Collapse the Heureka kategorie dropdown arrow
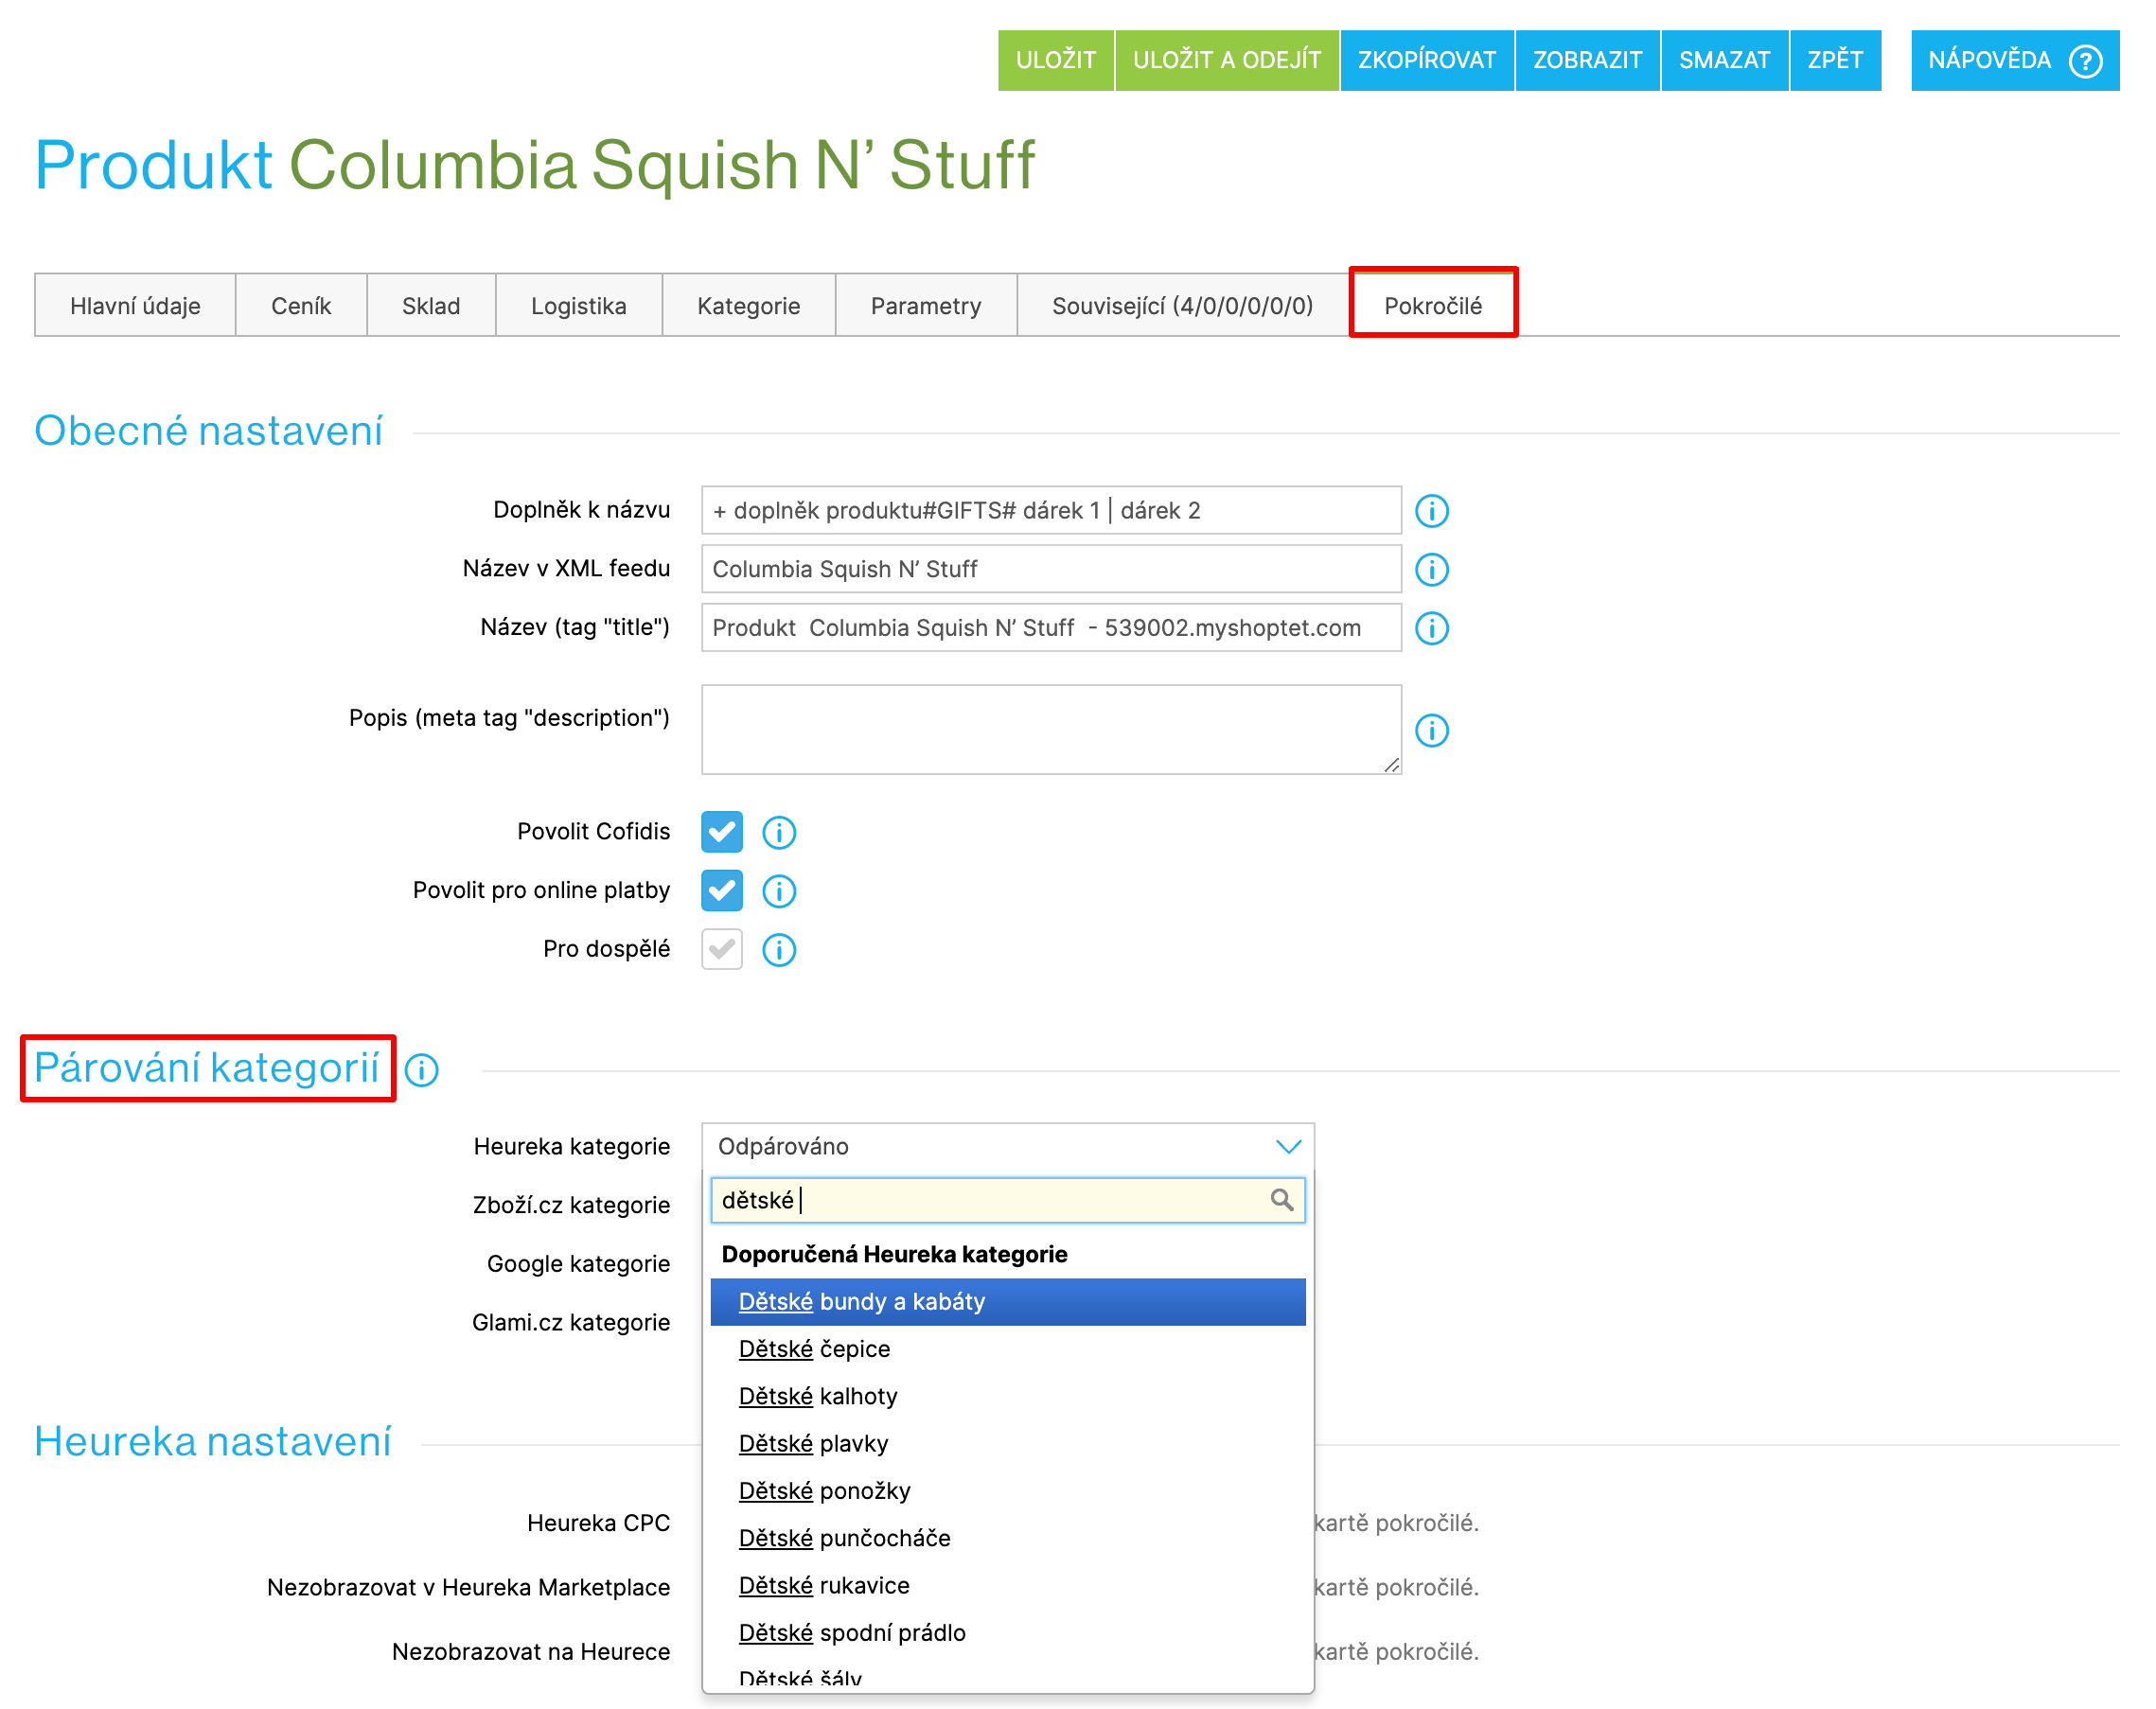This screenshot has width=2156, height=1709. tap(1288, 1146)
